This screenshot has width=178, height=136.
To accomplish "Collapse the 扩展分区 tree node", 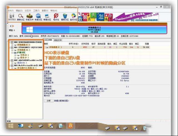I will click(x=12, y=53).
